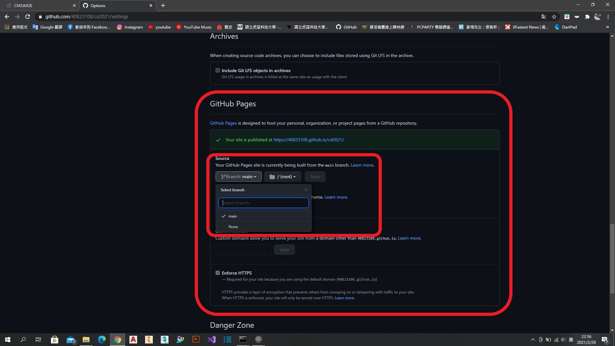
Task: Switch to the CMSiMDE tab
Action: click(40, 5)
